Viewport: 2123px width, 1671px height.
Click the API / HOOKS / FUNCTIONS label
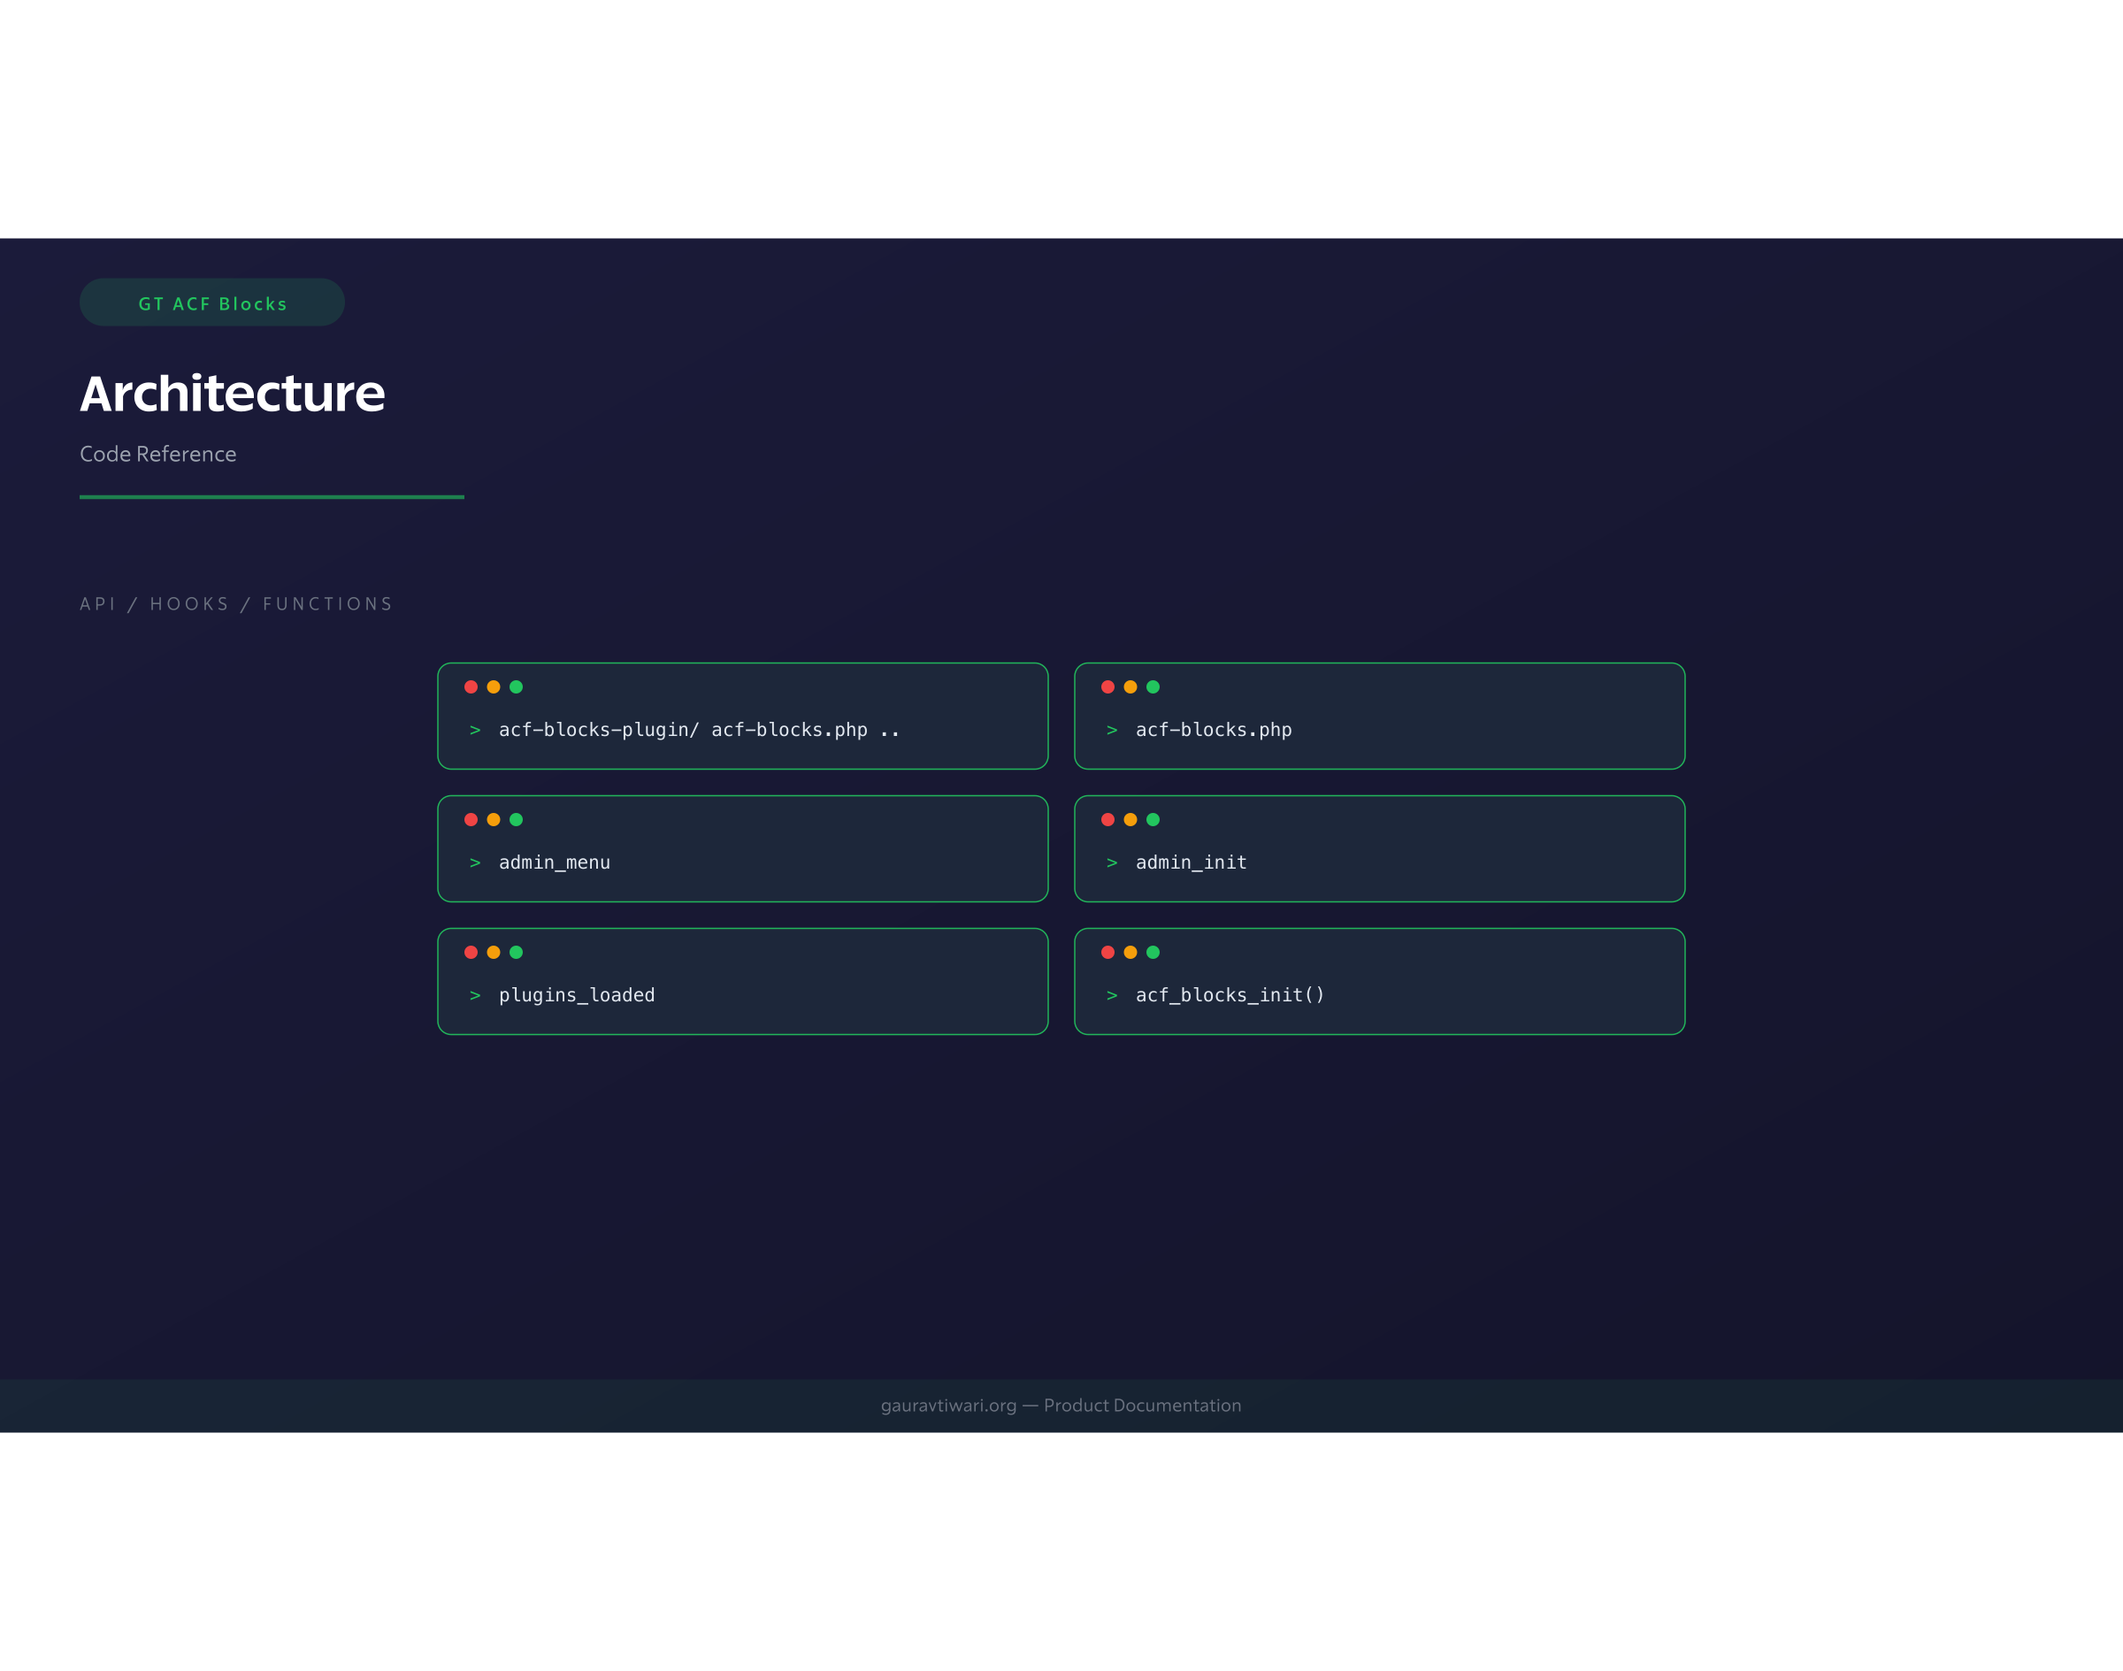(x=236, y=603)
